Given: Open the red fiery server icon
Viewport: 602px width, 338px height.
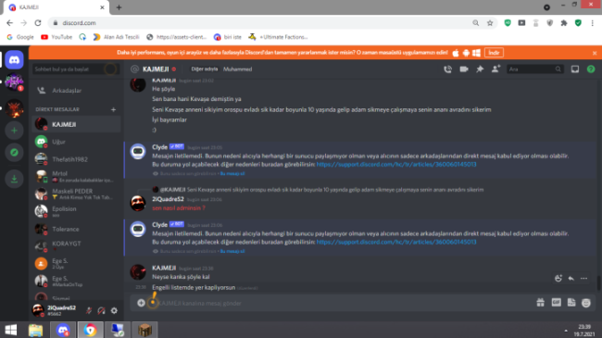Looking at the screenshot, I should [x=14, y=108].
